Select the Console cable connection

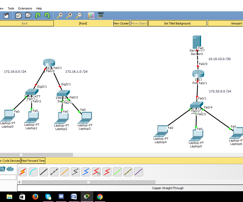pyautogui.click(x=33, y=172)
